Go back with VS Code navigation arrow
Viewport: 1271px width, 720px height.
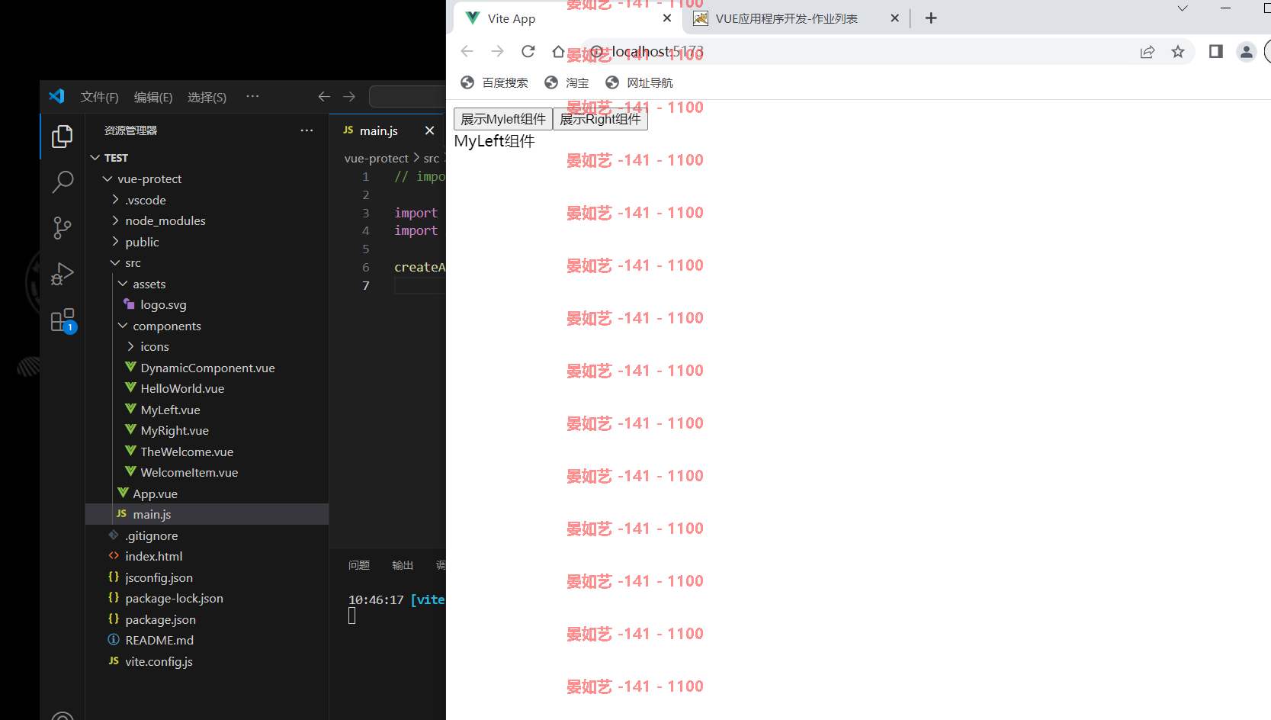[x=324, y=97]
